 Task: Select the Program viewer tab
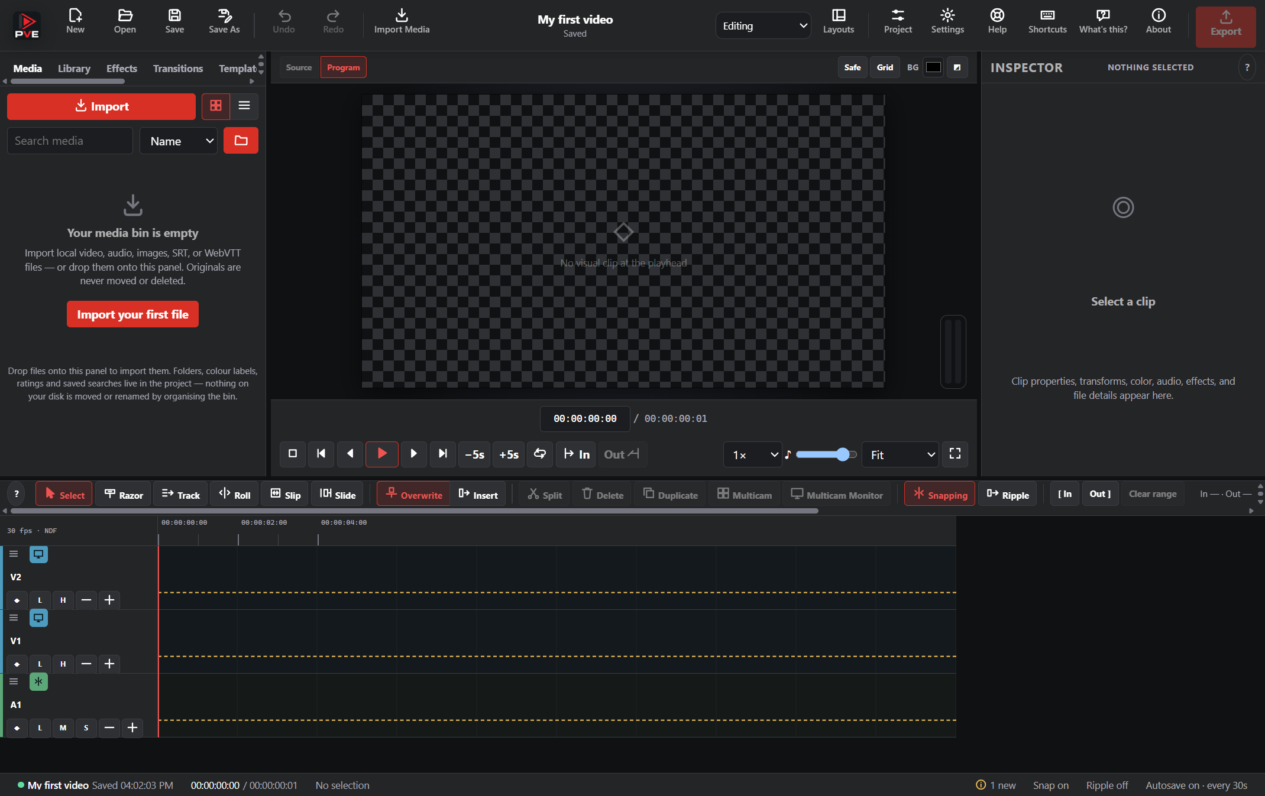pyautogui.click(x=343, y=67)
